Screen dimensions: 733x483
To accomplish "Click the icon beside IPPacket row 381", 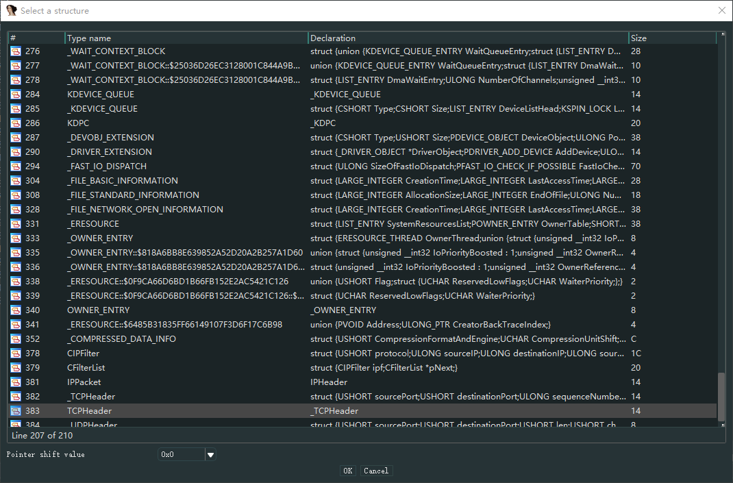I will (16, 382).
